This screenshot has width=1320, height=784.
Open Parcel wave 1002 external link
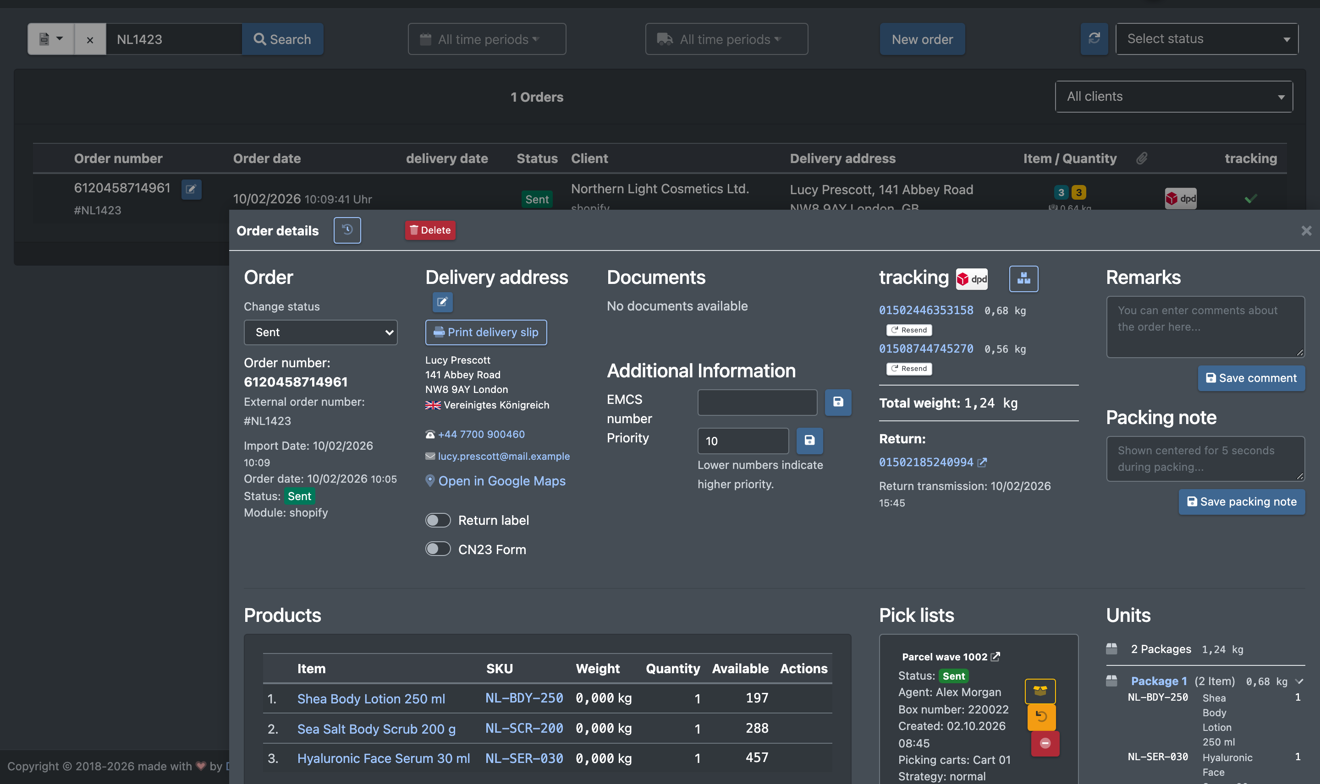click(995, 657)
